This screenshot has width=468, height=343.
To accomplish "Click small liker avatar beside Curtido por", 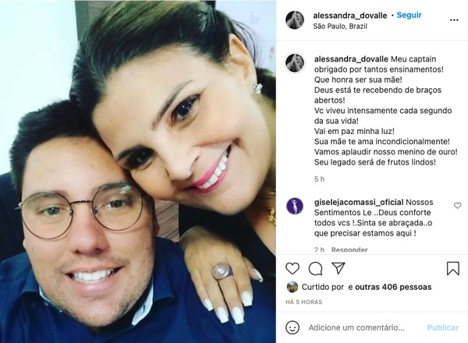I will pos(292,287).
